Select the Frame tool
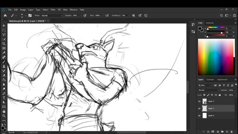 (x=4, y=48)
